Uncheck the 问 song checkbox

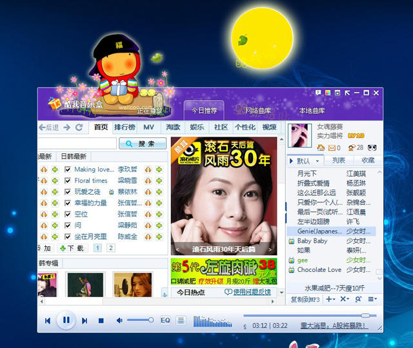[67, 226]
